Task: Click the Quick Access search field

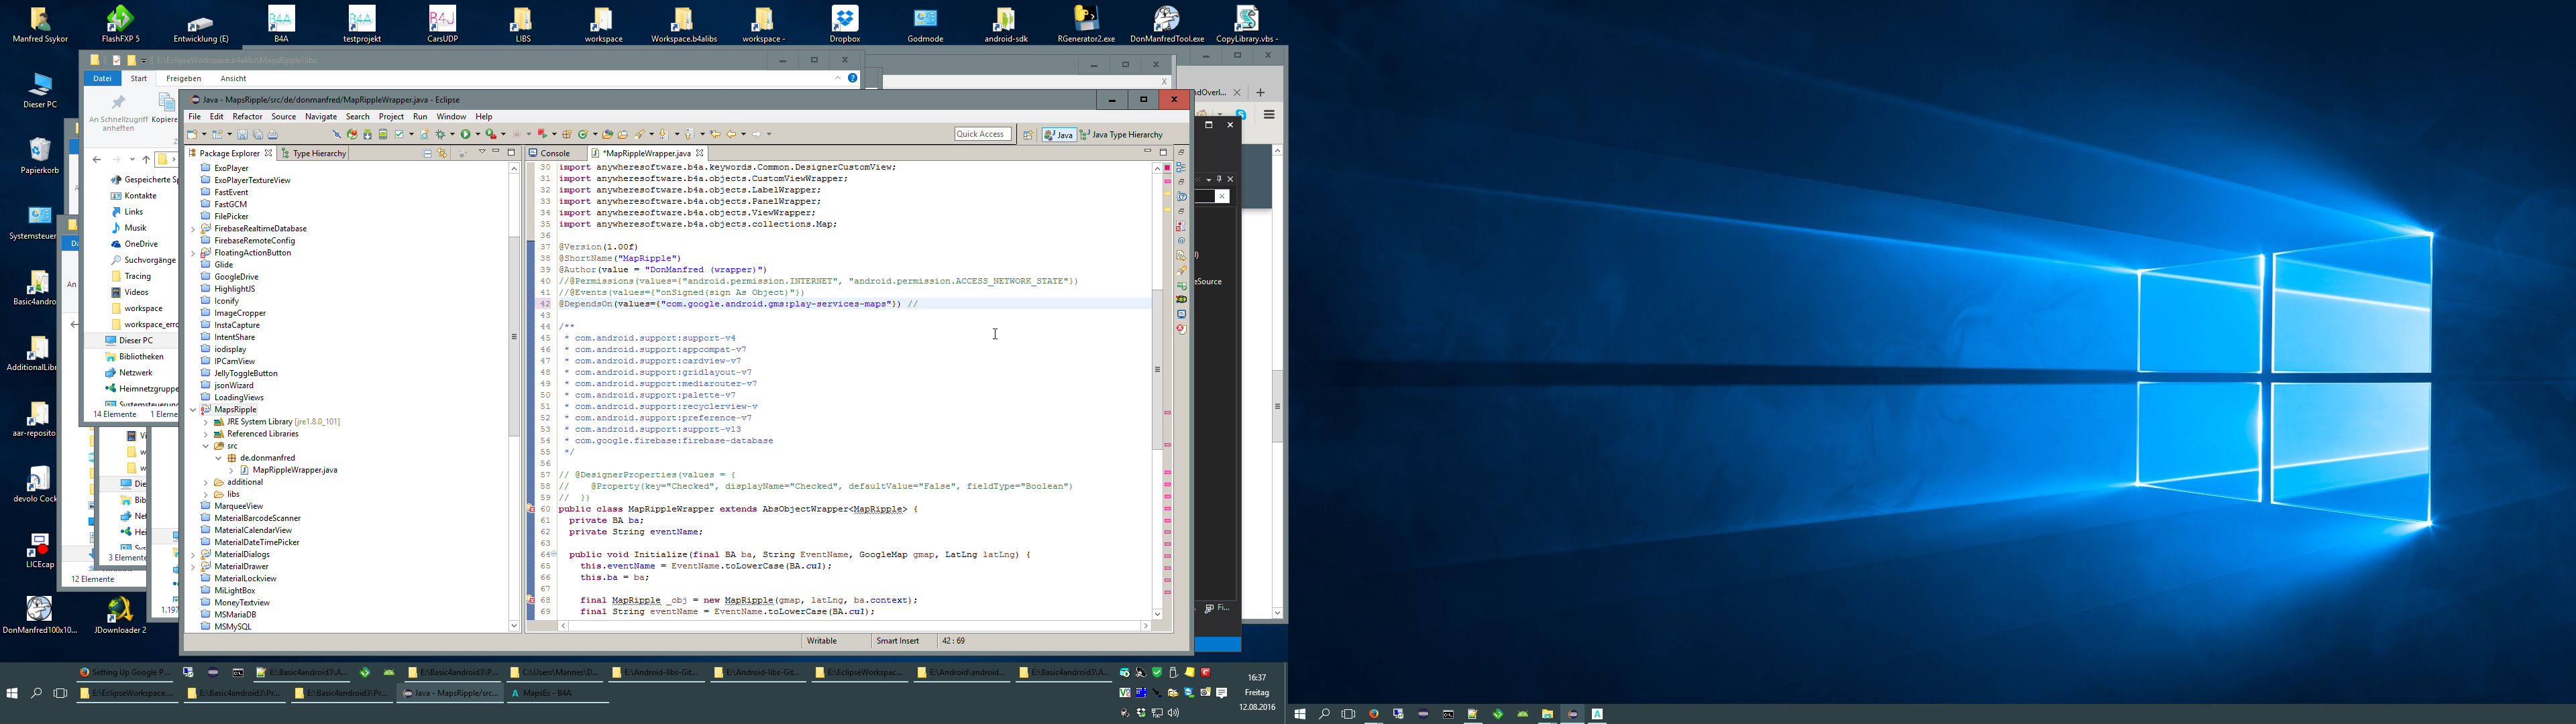Action: click(x=982, y=134)
